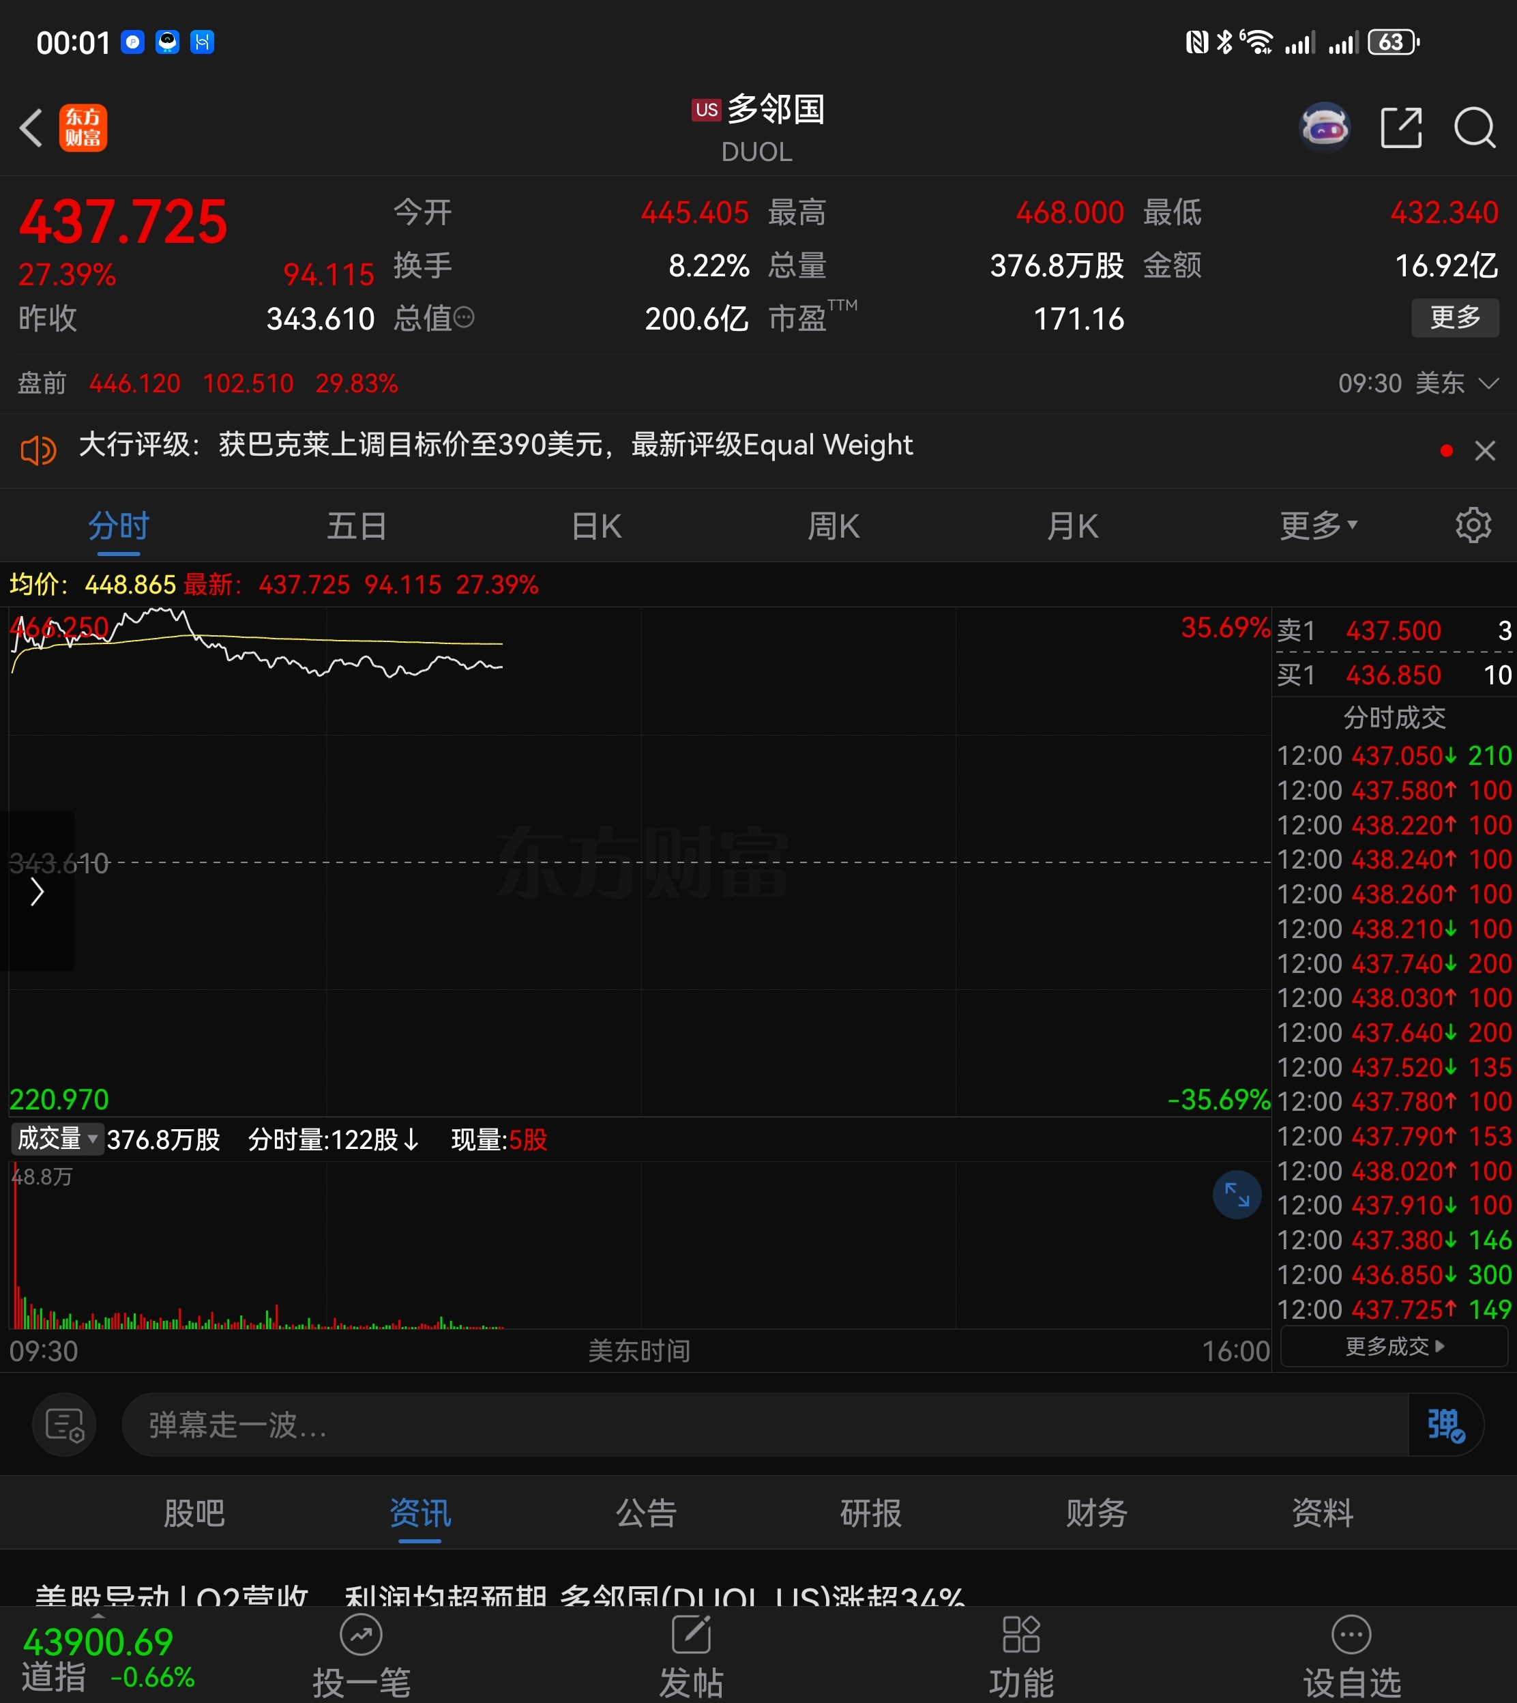Select trade row 437.725 with 149 shares
The width and height of the screenshot is (1517, 1703).
tap(1394, 1309)
